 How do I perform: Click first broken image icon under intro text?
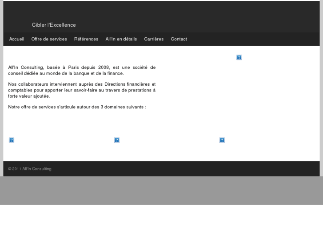click(x=12, y=140)
